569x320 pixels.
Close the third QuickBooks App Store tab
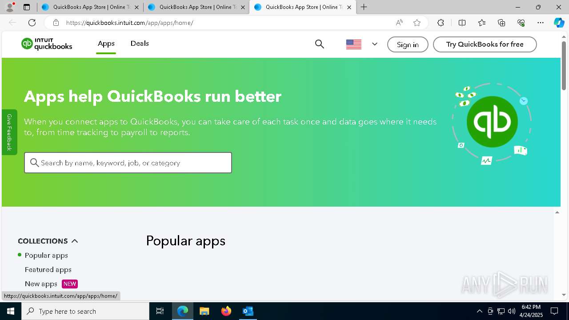pyautogui.click(x=349, y=7)
